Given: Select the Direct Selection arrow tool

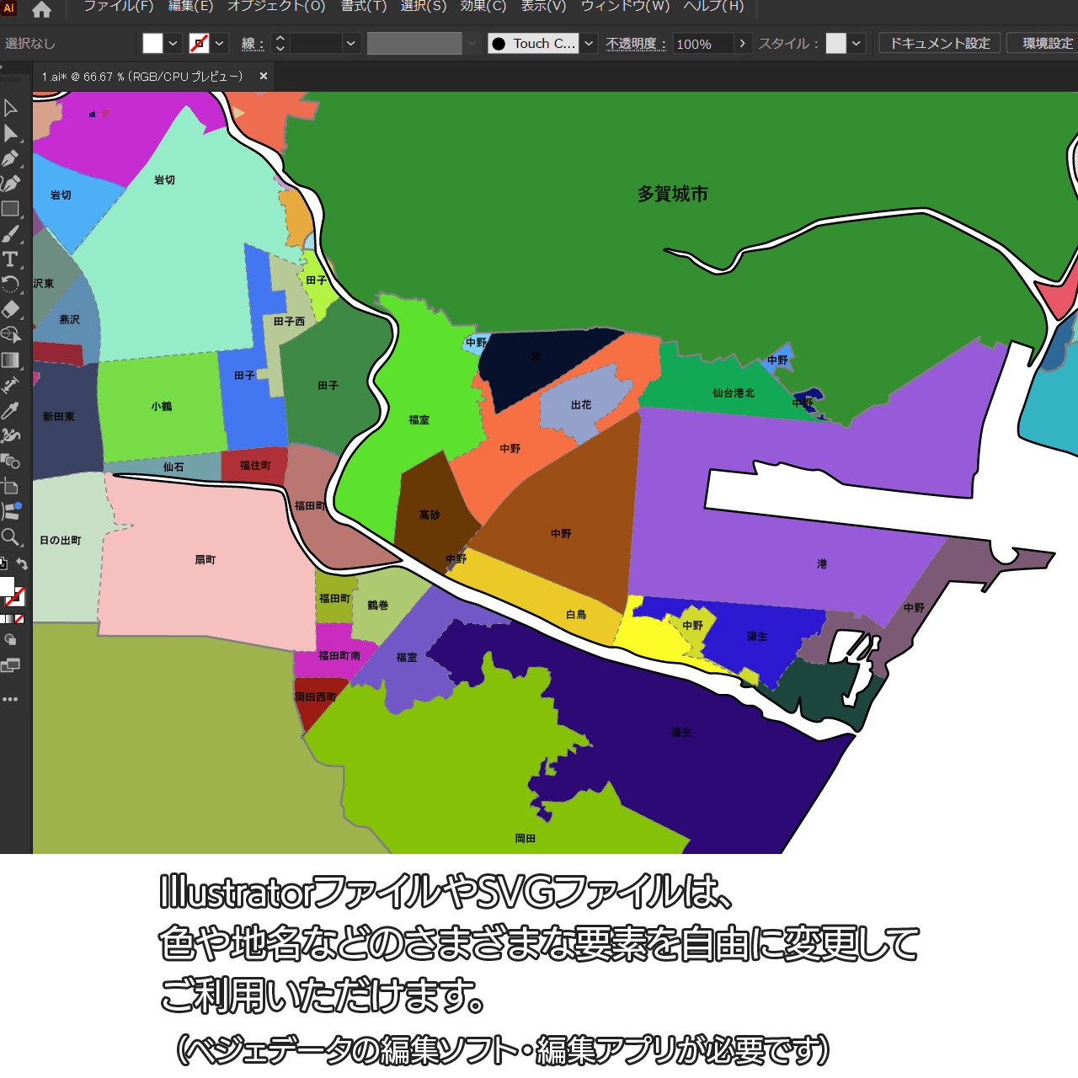Looking at the screenshot, I should [x=10, y=133].
